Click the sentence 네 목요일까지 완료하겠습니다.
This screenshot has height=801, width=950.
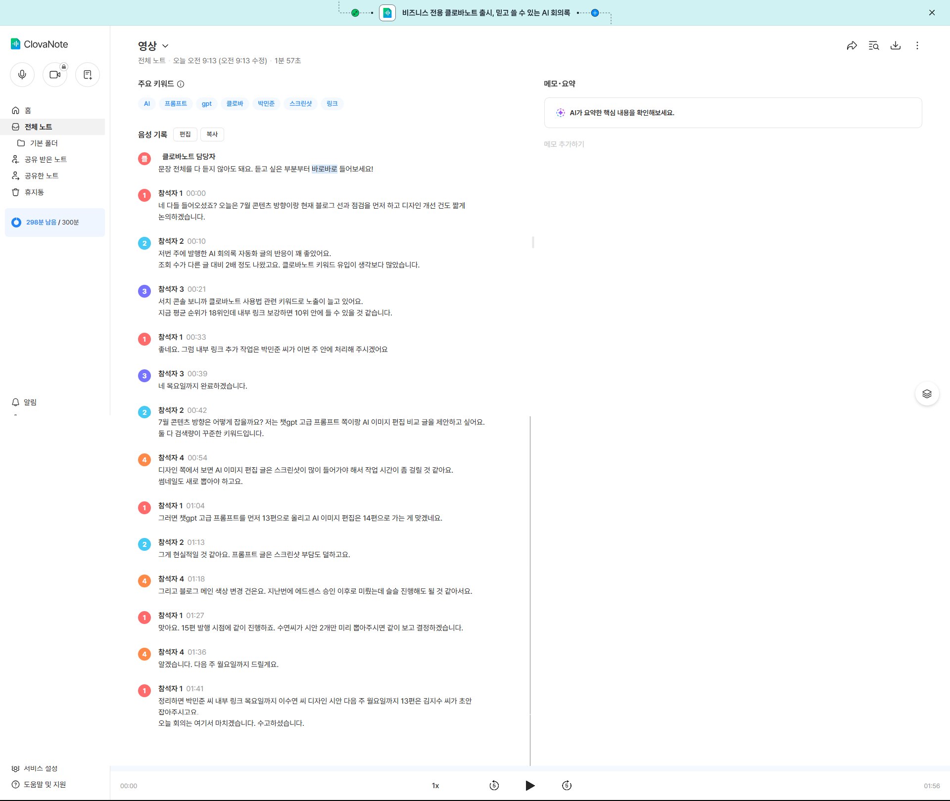tap(203, 386)
